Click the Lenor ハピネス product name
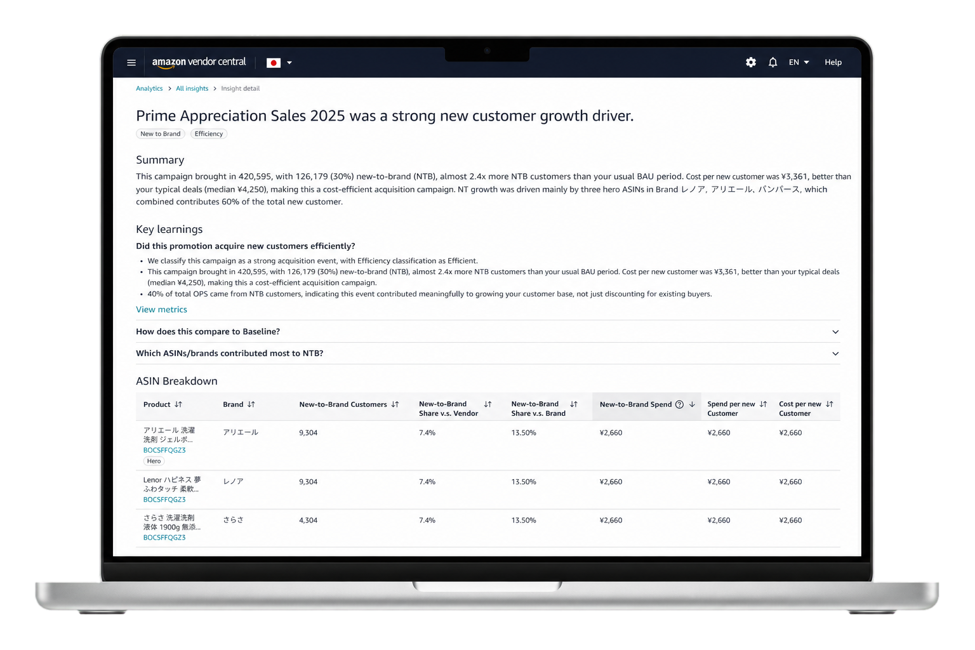This screenshot has width=975, height=650. click(x=172, y=484)
